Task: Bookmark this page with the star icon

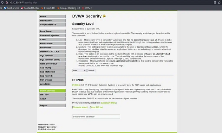Action: (219, 3)
